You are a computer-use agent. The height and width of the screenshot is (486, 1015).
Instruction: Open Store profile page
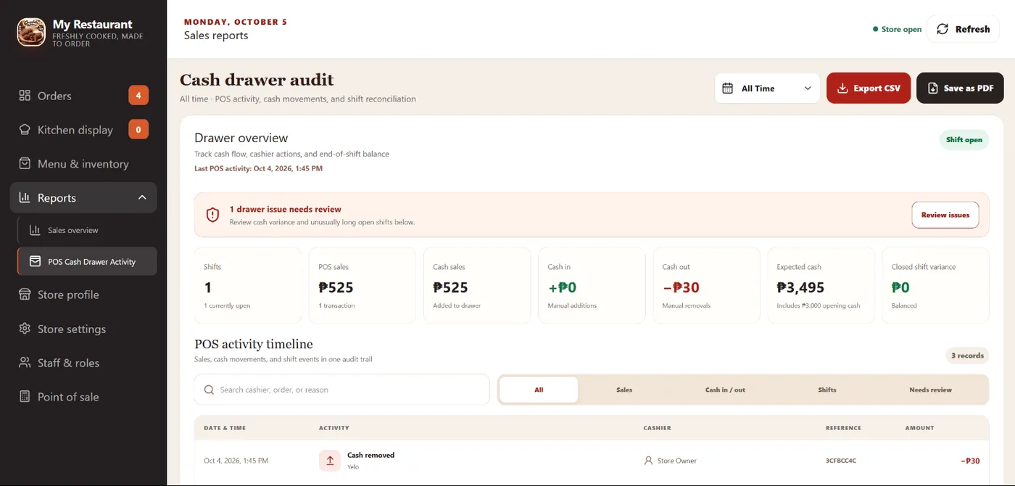pos(83,295)
